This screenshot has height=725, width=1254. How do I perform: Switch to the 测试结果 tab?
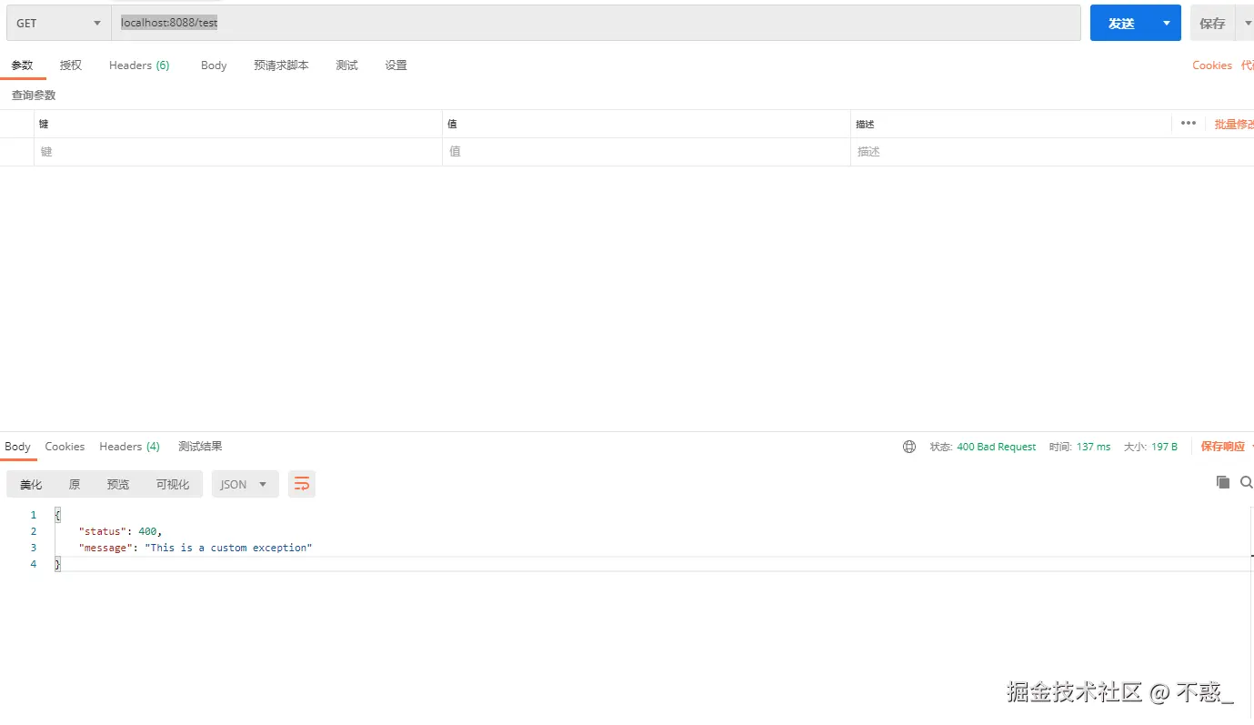[x=200, y=447]
